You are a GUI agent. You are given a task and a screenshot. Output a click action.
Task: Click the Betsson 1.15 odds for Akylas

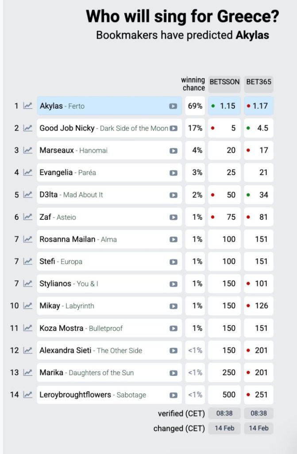pos(224,106)
